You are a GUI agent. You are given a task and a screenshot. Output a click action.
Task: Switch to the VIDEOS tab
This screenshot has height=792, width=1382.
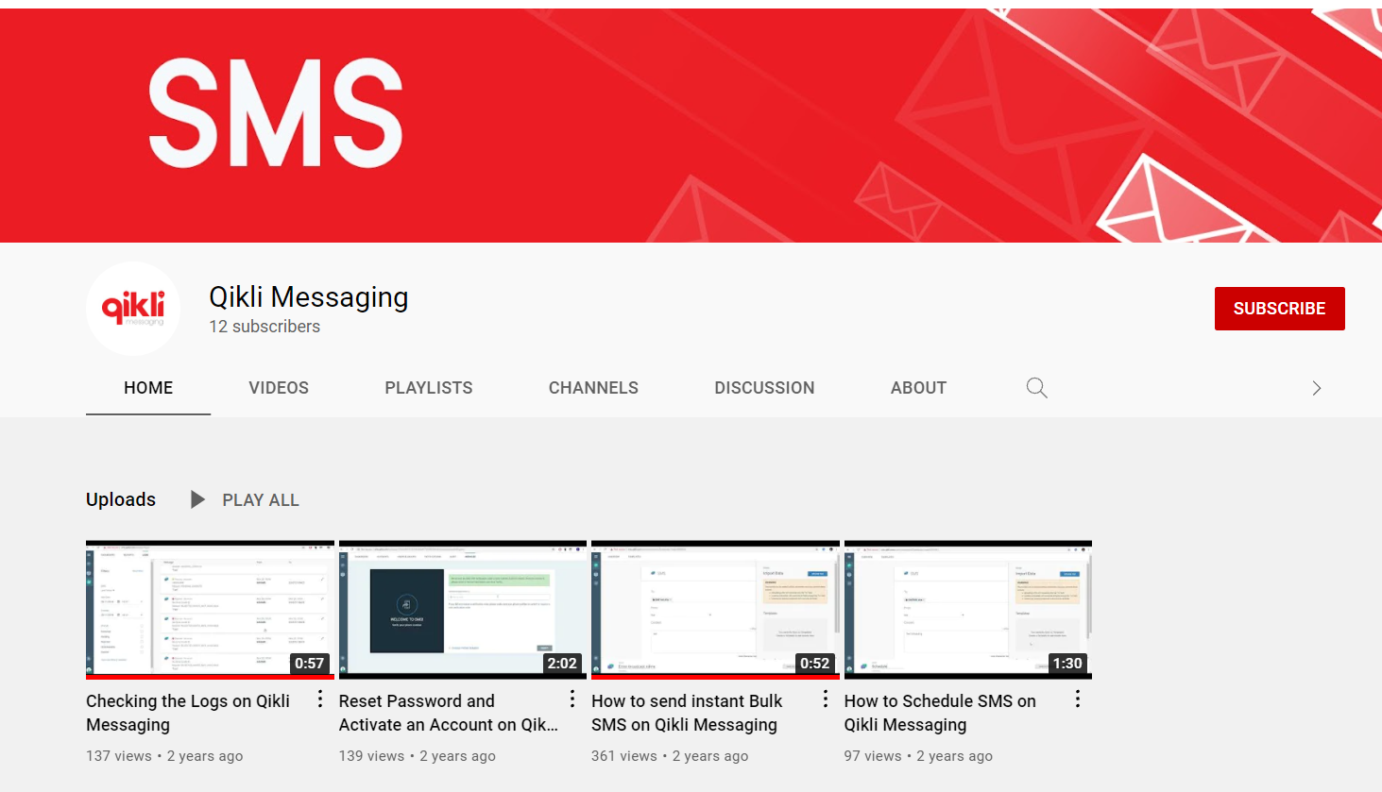pyautogui.click(x=279, y=388)
